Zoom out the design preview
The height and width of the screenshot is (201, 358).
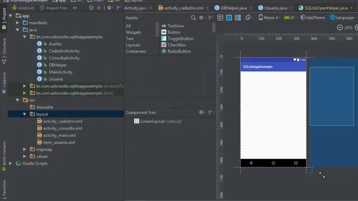coord(340,27)
